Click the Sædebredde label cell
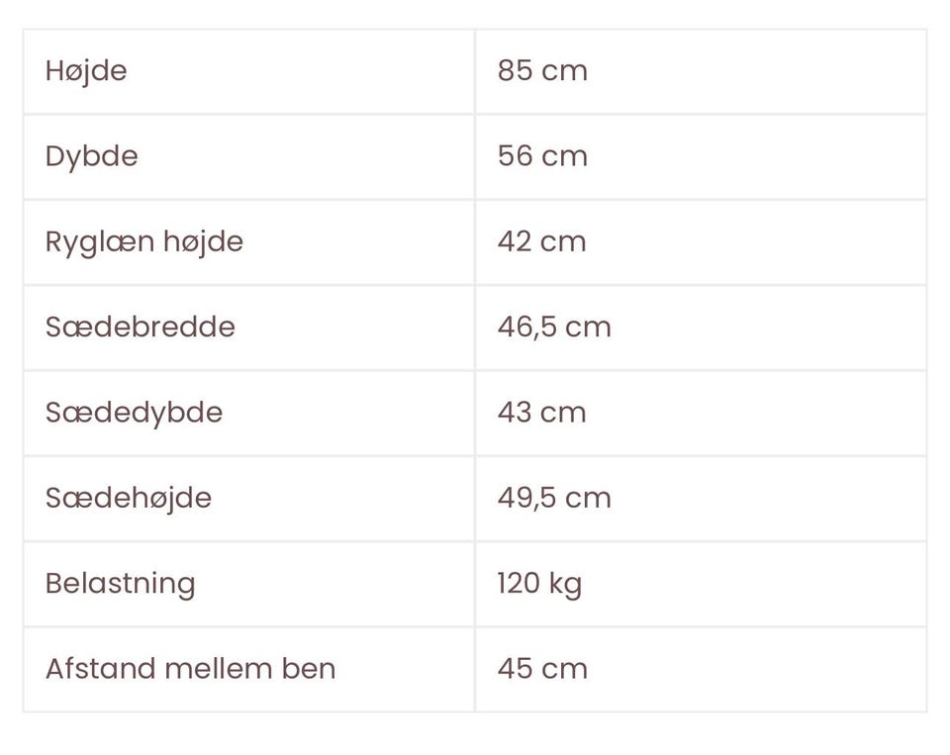This screenshot has width=950, height=755. (x=141, y=327)
